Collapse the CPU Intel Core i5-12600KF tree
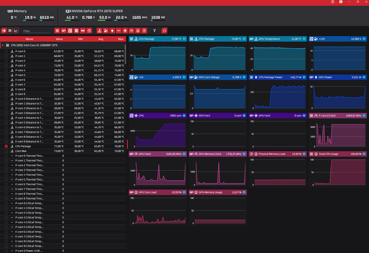 coord(3,45)
